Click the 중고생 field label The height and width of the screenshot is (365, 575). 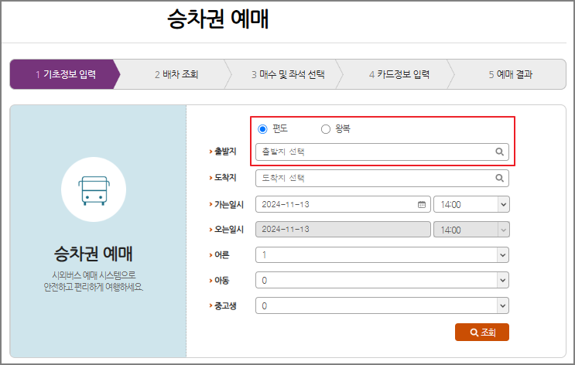tap(225, 305)
